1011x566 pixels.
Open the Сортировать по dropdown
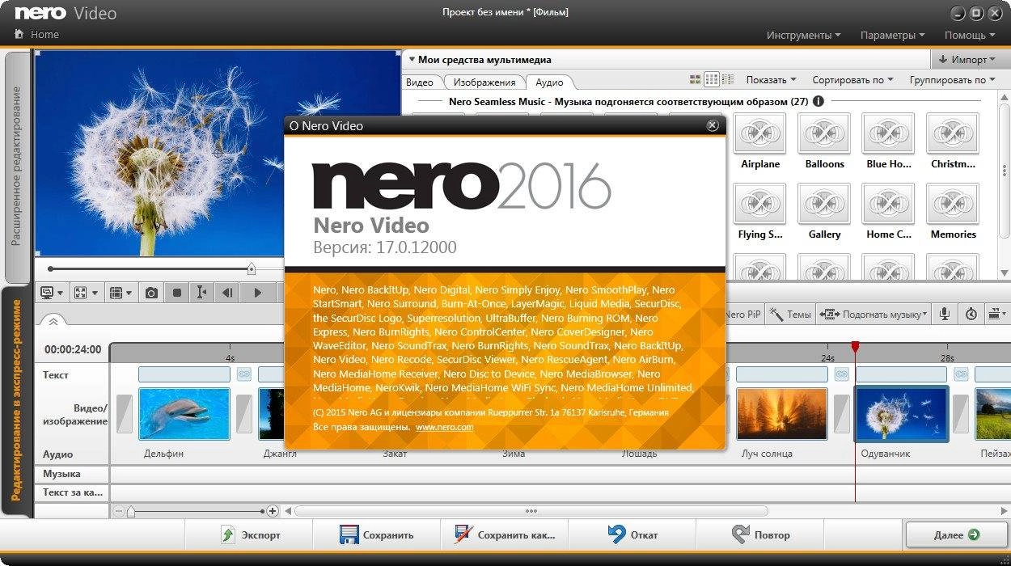[852, 80]
